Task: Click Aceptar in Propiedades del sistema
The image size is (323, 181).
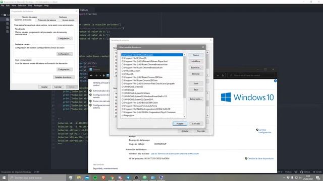Action: tap(44, 87)
